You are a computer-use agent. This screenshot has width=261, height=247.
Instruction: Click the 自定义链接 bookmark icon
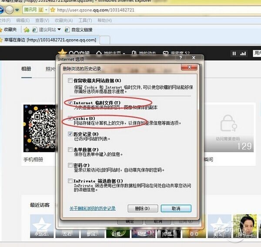pyautogui.click(x=67, y=30)
